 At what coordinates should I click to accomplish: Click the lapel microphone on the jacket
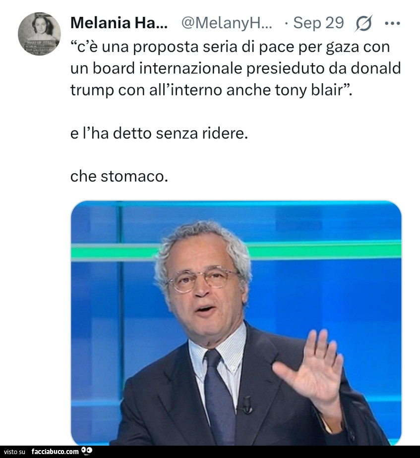(x=245, y=405)
